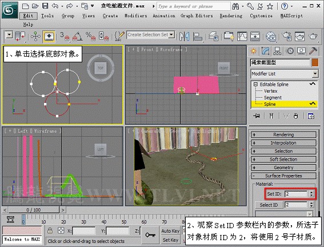Open Render Setup teapot icon
The image size is (324, 247).
pos(287,37)
